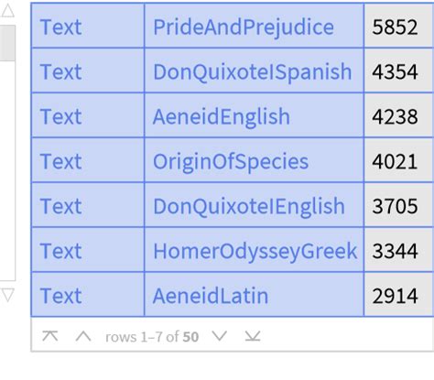Click the rows 1–7 of 50 label
Image resolution: width=434 pixels, height=380 pixels.
point(152,337)
